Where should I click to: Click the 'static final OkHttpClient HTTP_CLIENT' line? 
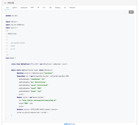coord(40,64)
